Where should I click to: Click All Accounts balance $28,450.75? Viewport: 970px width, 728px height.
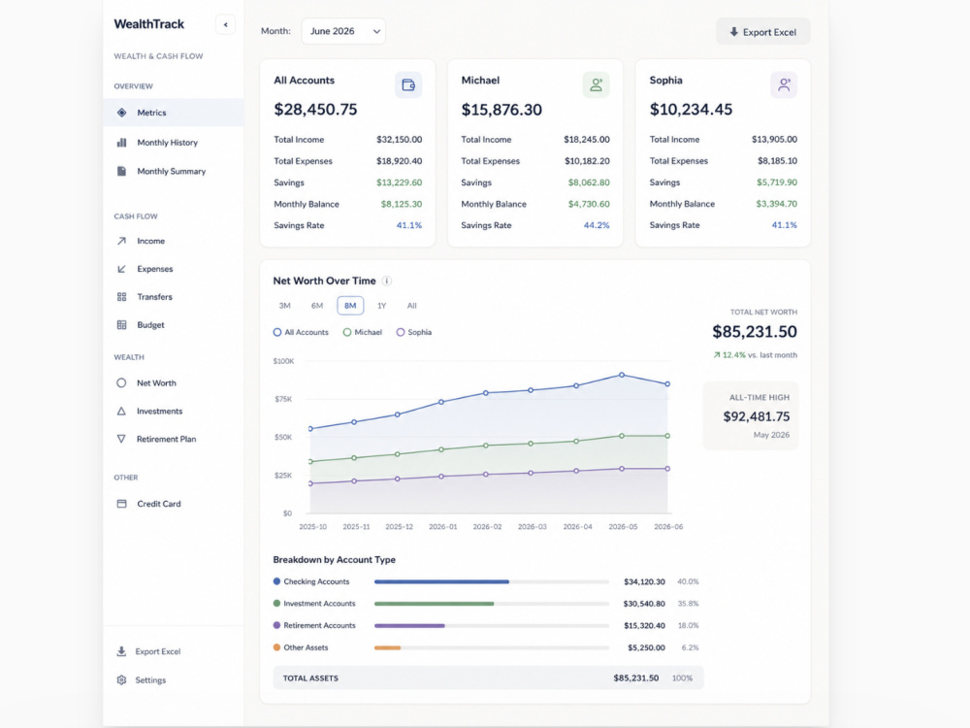pos(315,110)
